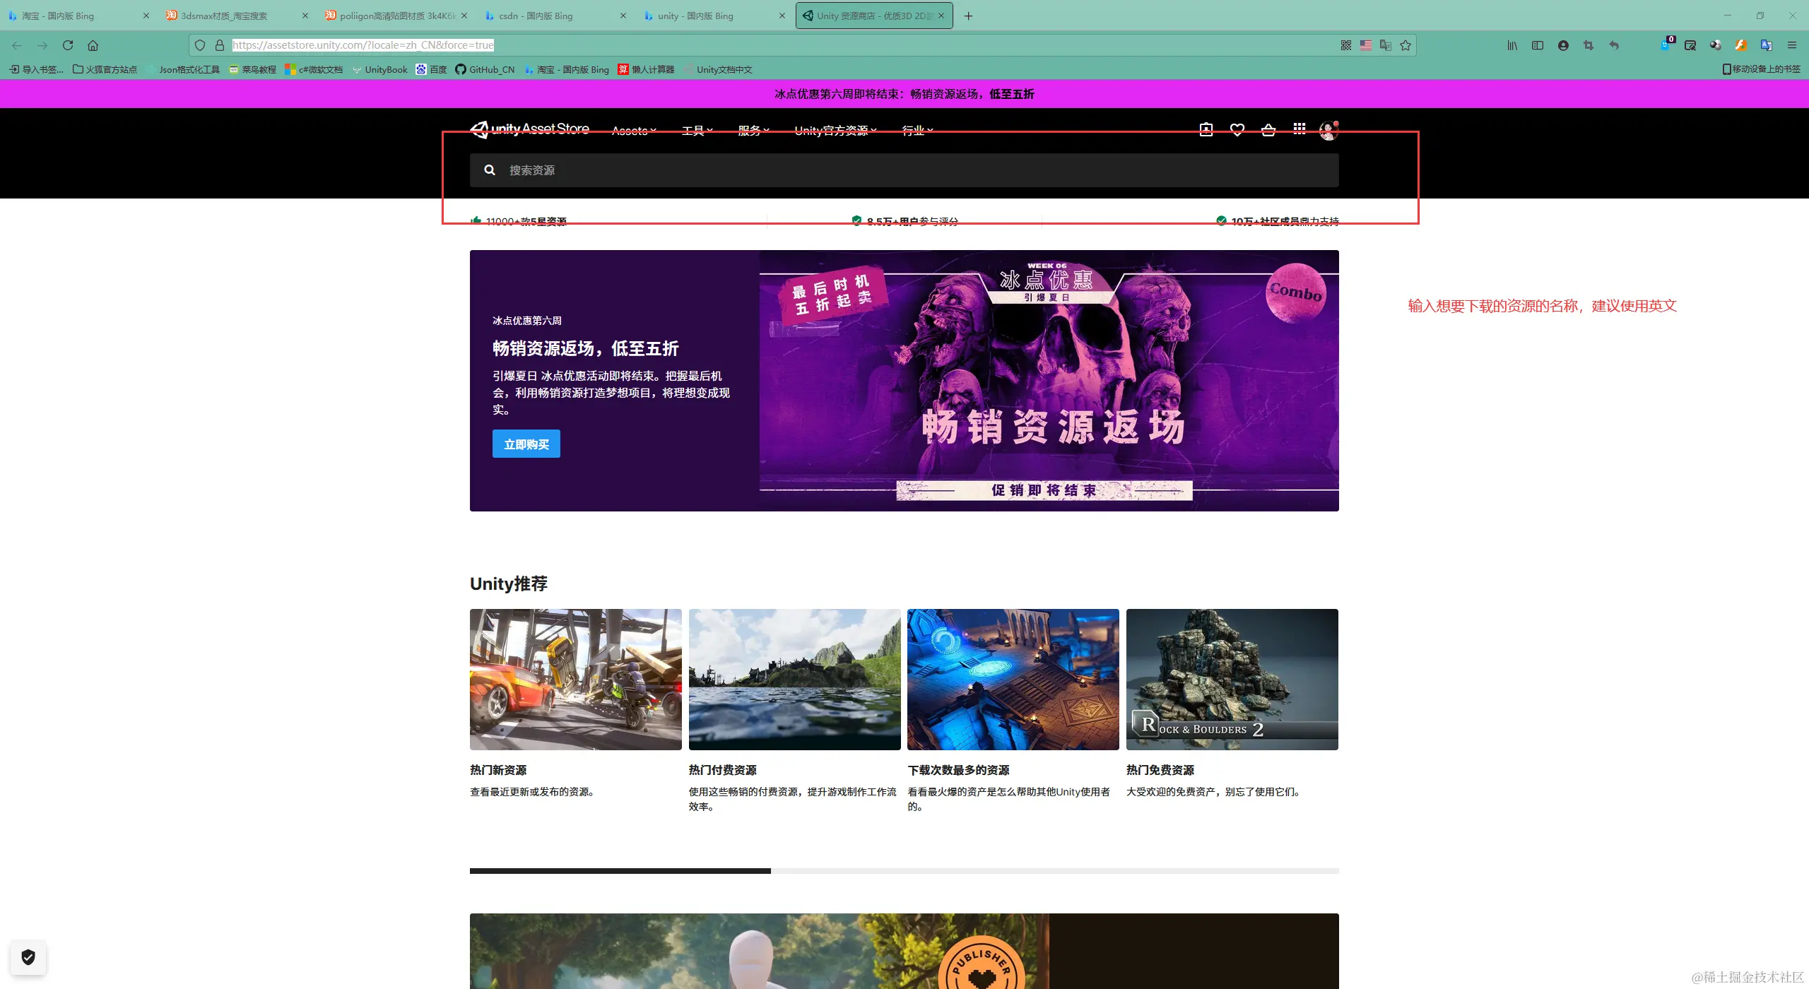Click the shopping cart basket icon
The height and width of the screenshot is (989, 1809).
click(x=1268, y=129)
